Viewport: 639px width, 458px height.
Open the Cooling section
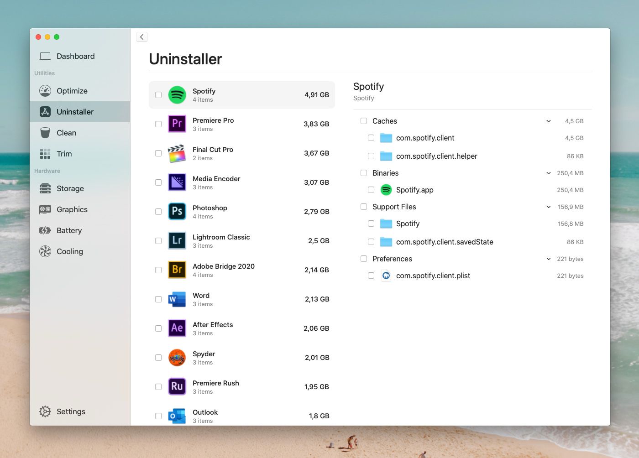80,251
